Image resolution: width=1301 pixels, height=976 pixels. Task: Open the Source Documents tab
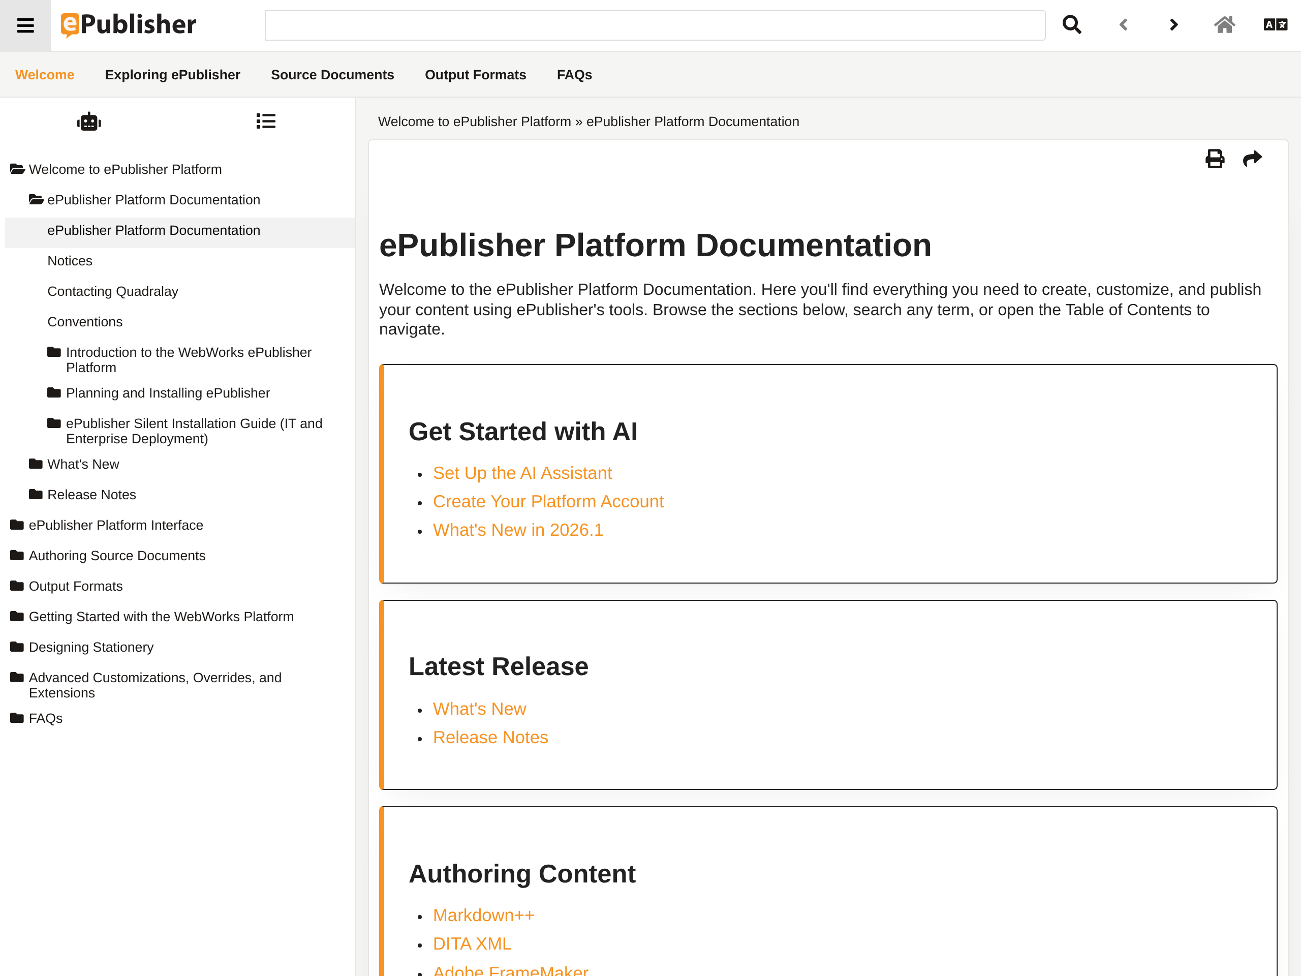[332, 75]
